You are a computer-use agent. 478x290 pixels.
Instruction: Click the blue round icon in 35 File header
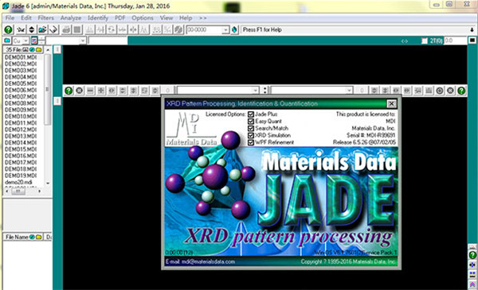[33, 49]
